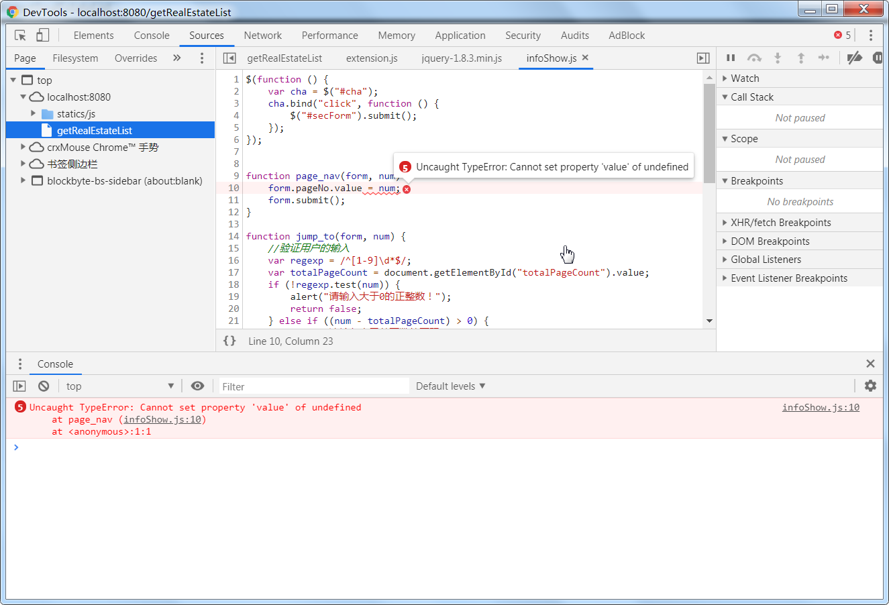Clear the console with the ban icon
The width and height of the screenshot is (889, 605).
point(44,386)
